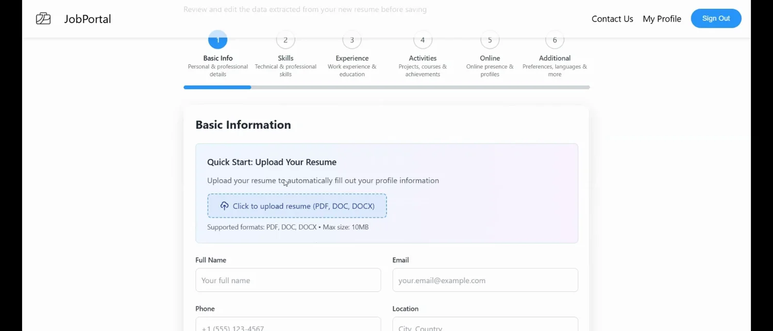The height and width of the screenshot is (331, 773).
Task: Click to upload resume button
Action: (x=297, y=206)
